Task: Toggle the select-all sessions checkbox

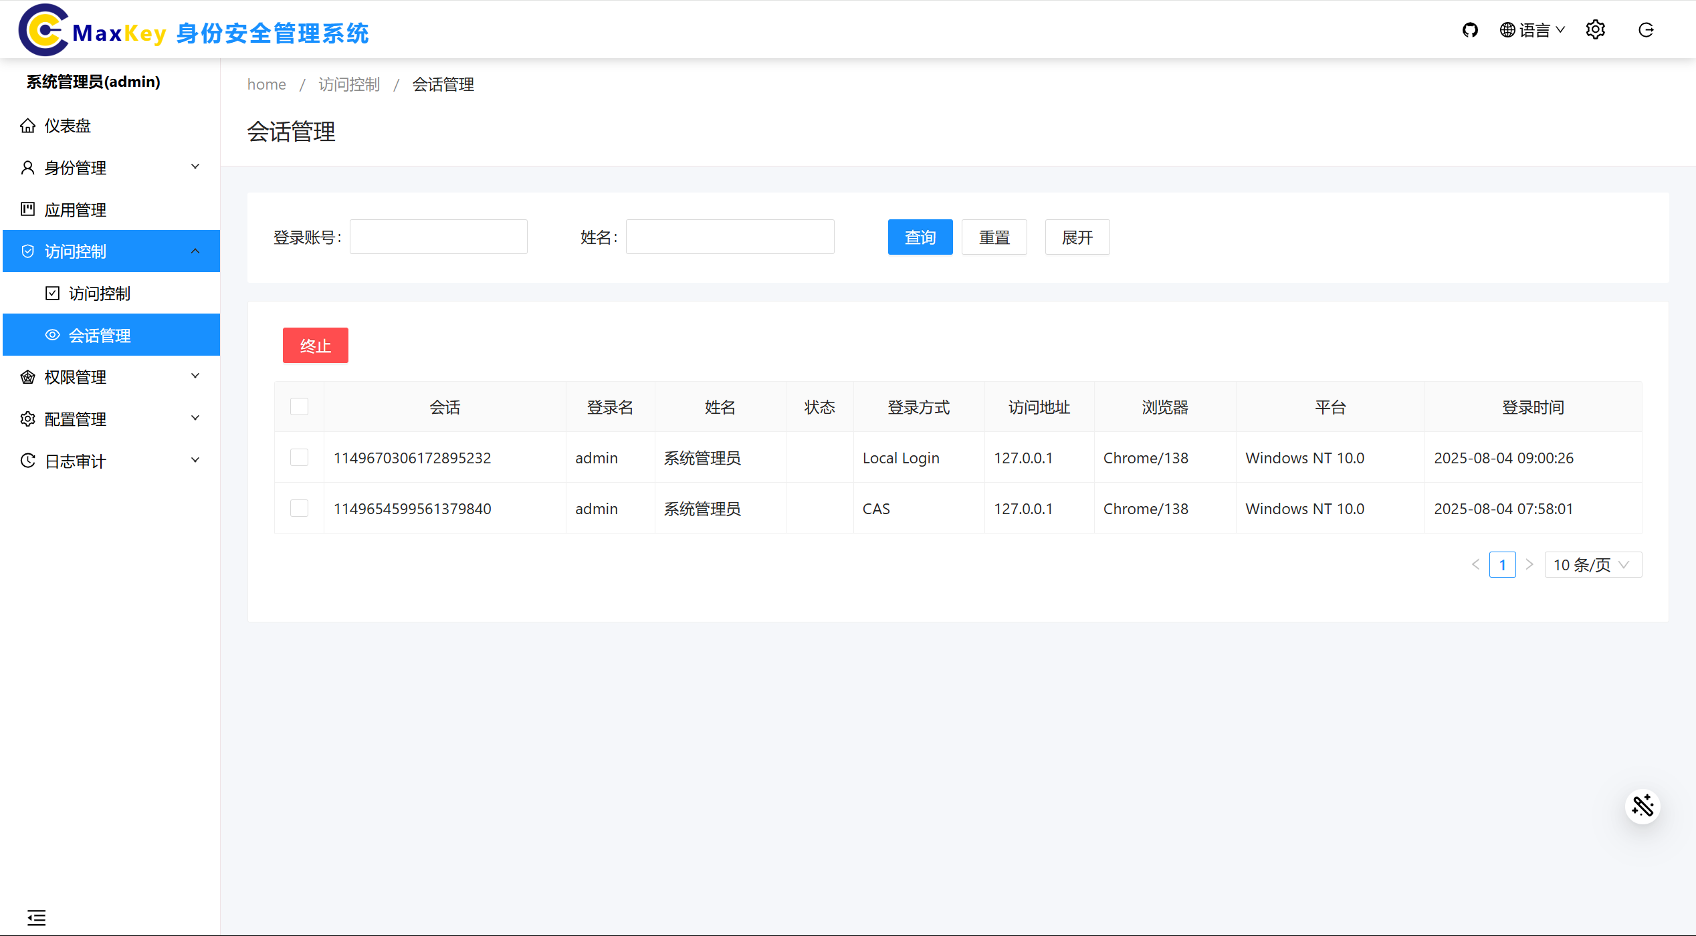Action: pos(299,406)
